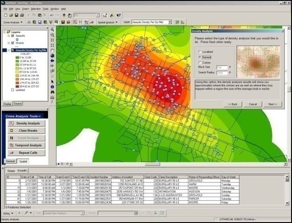292x223 pixels.
Task: Select the Identify info tool
Action: point(53,87)
